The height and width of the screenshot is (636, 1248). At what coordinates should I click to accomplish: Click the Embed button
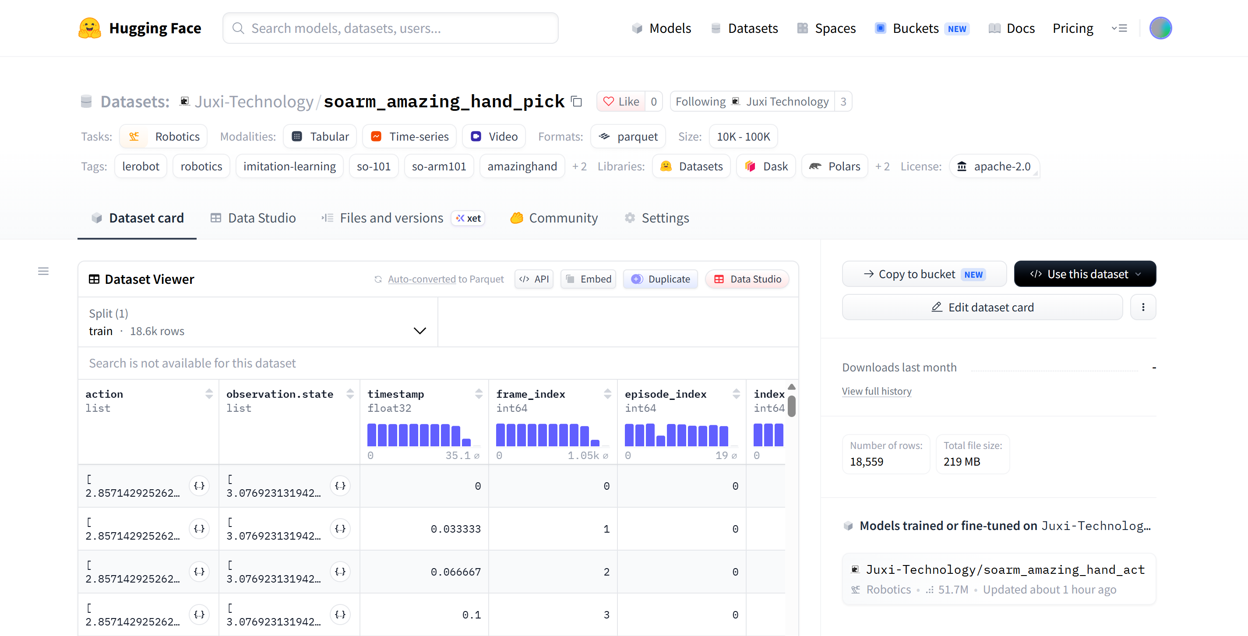tap(589, 279)
